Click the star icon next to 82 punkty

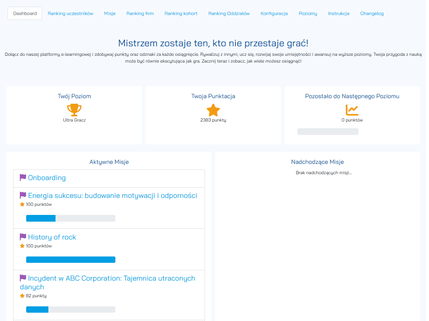click(x=22, y=296)
